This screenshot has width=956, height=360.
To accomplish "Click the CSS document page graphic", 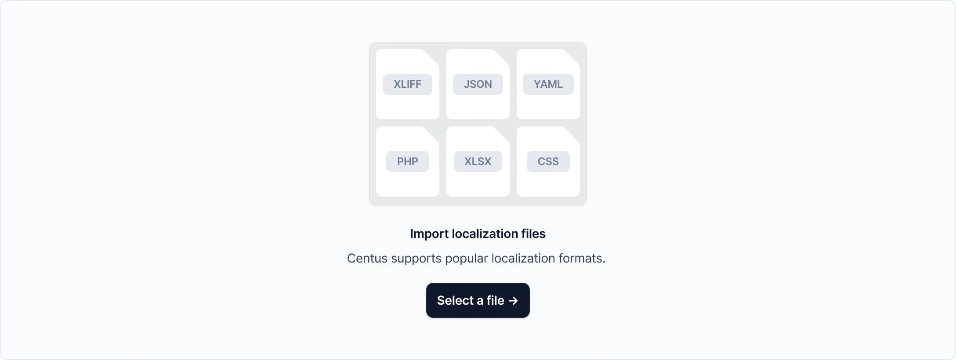I will click(548, 182).
